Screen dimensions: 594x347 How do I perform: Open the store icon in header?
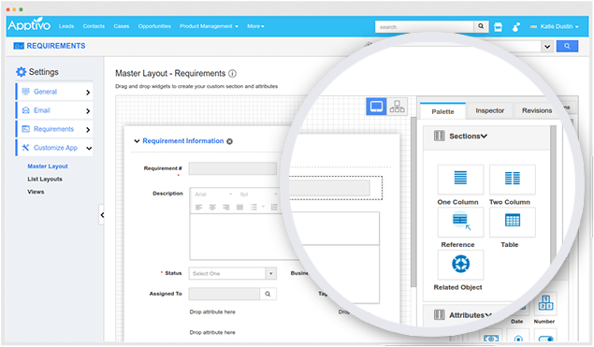(x=499, y=27)
